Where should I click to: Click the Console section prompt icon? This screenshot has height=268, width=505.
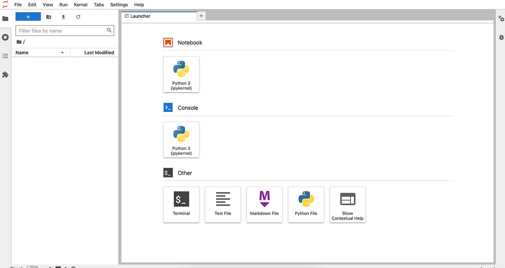click(x=168, y=108)
